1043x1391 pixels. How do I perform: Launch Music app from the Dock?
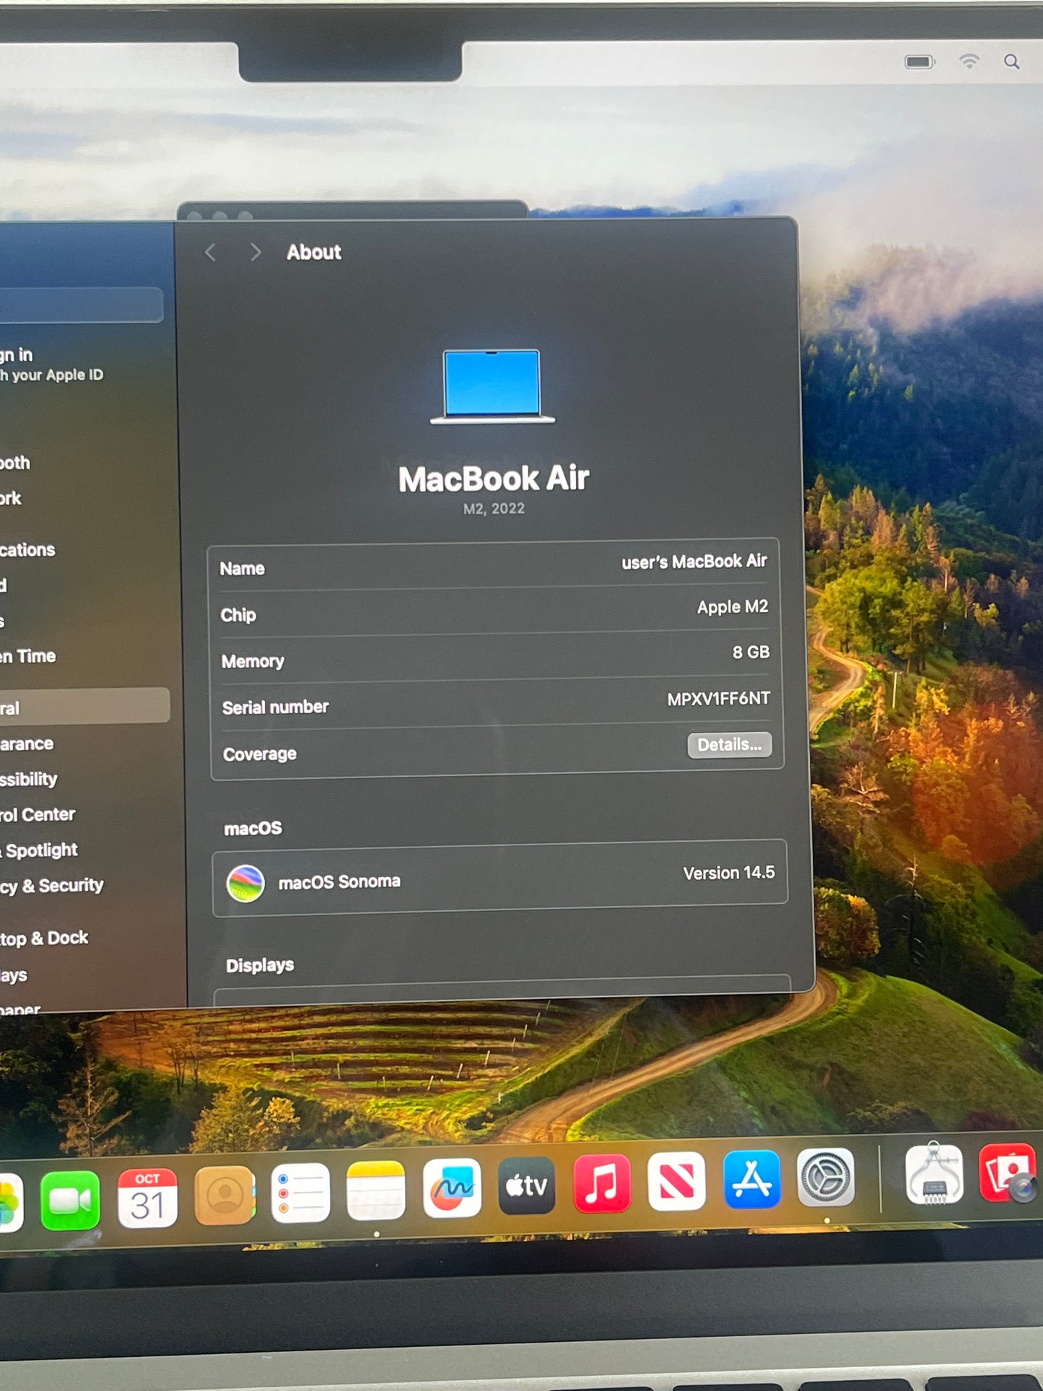pyautogui.click(x=602, y=1183)
